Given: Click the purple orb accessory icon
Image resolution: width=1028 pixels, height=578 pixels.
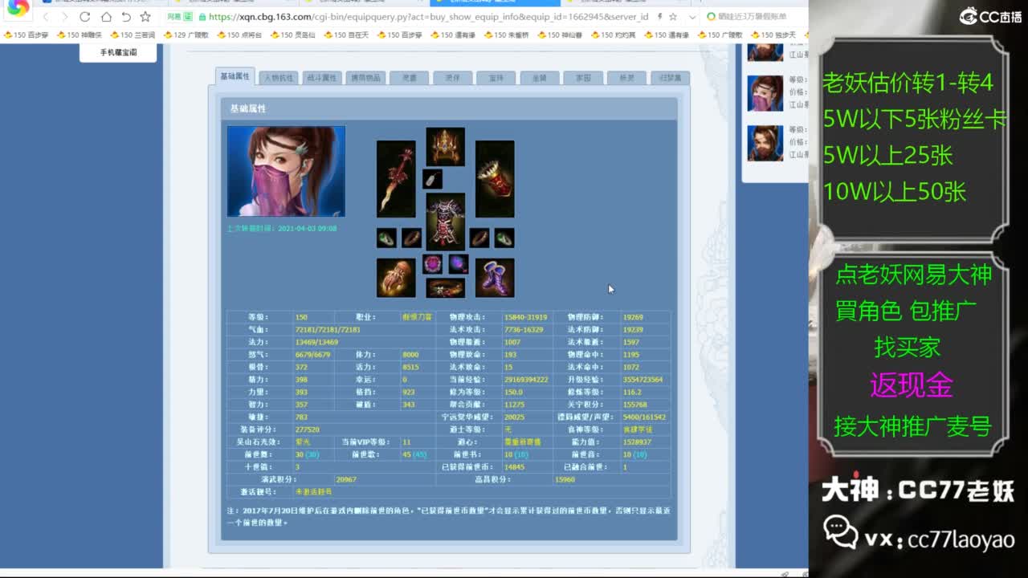Looking at the screenshot, I should pos(459,264).
